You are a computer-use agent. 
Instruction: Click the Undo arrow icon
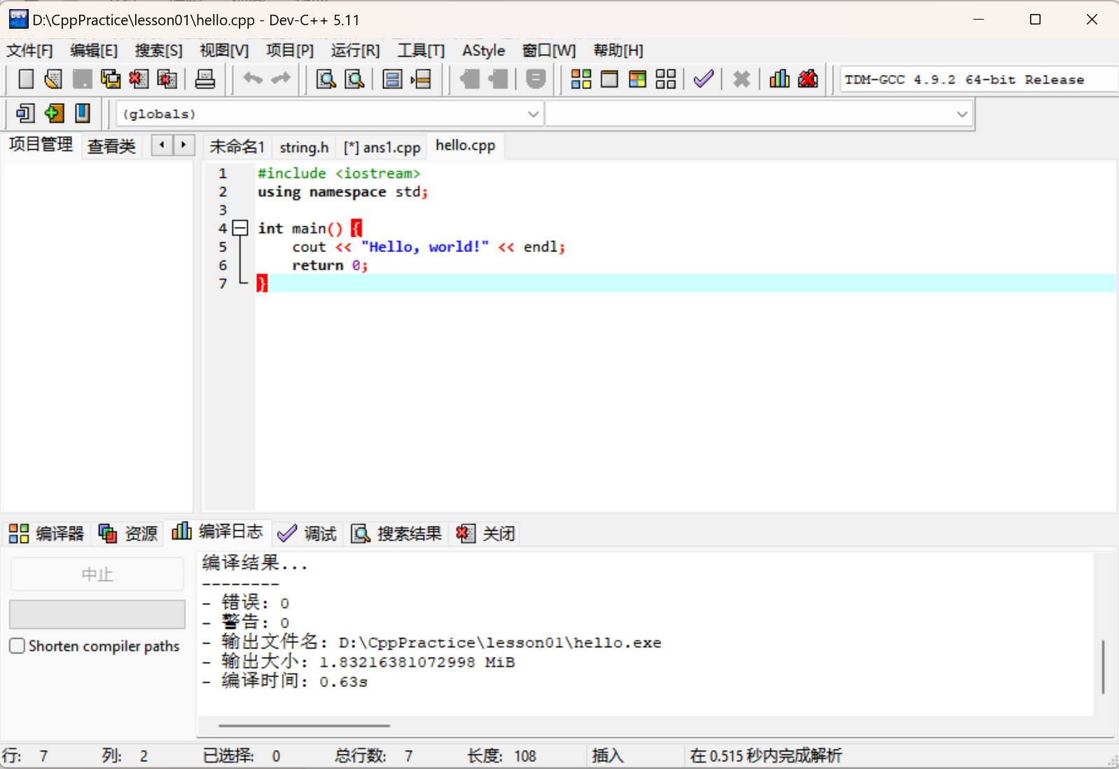click(253, 79)
